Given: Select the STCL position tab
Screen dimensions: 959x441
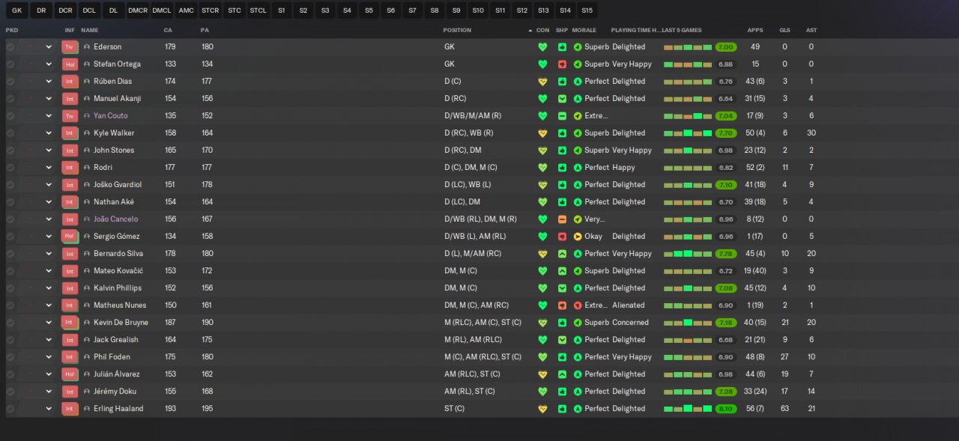Looking at the screenshot, I should (258, 10).
